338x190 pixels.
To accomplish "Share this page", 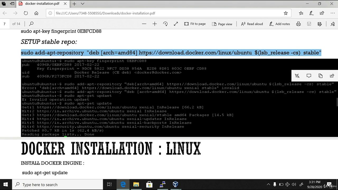I will 322,13.
